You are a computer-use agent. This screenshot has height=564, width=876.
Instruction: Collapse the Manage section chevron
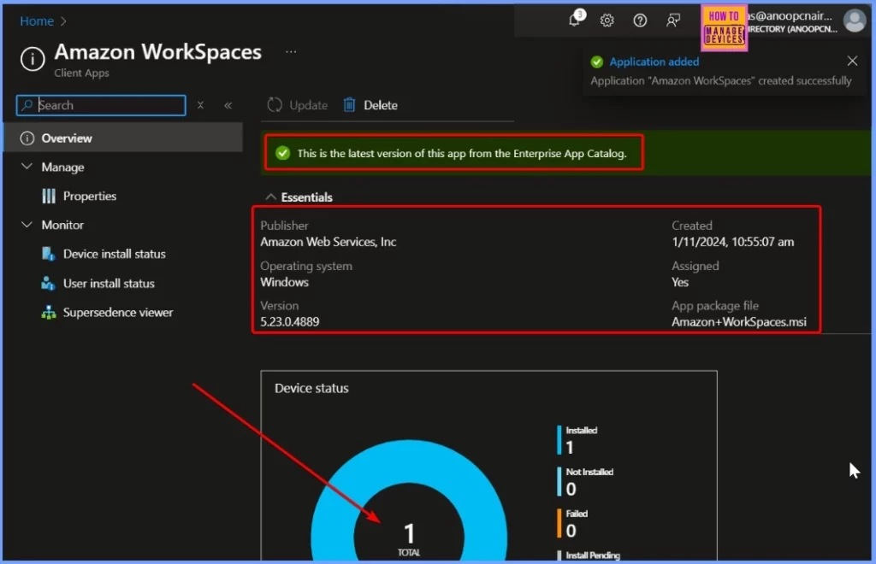click(27, 167)
